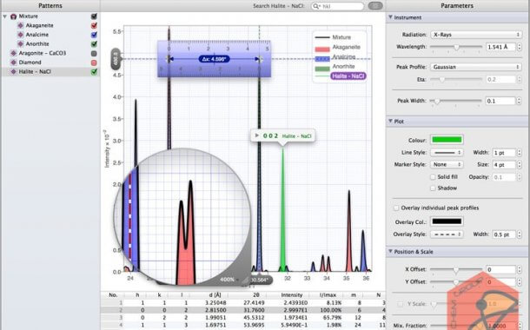Screen dimensions: 530x330
Task: Click the 2θ column header
Action: pyautogui.click(x=256, y=295)
